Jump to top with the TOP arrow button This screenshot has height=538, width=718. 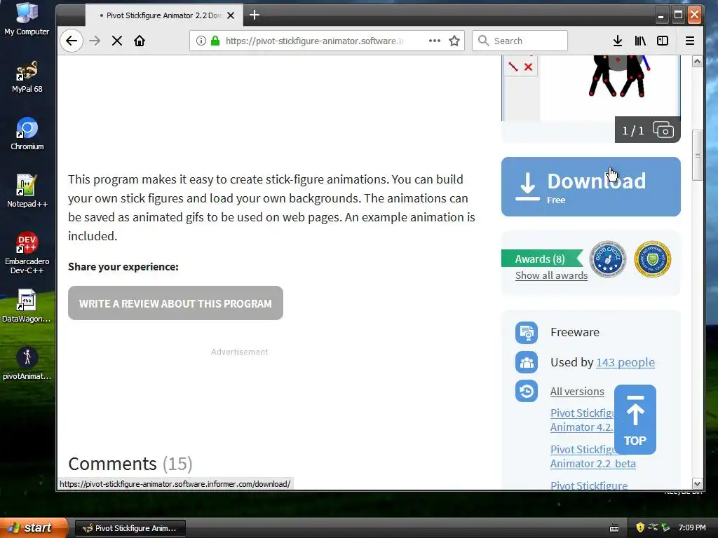point(635,420)
